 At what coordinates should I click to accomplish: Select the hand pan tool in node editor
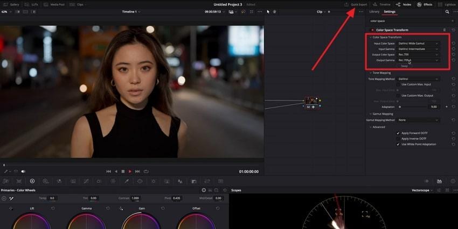click(x=274, y=12)
